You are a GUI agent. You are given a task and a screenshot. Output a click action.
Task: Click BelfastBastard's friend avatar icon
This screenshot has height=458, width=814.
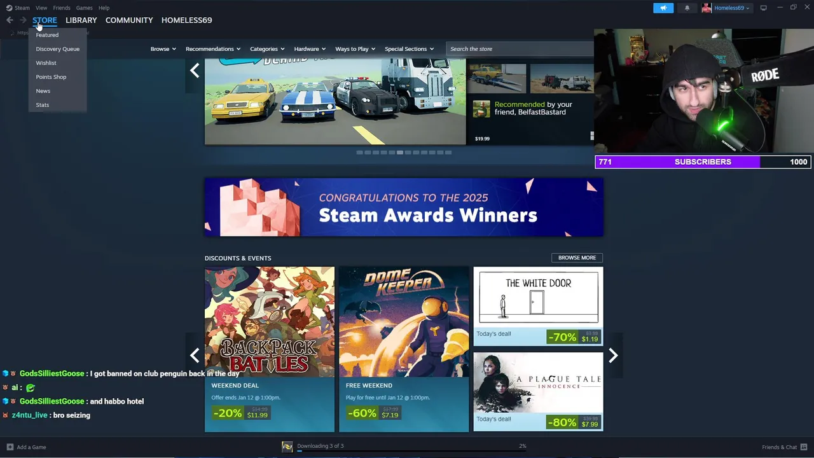click(480, 109)
